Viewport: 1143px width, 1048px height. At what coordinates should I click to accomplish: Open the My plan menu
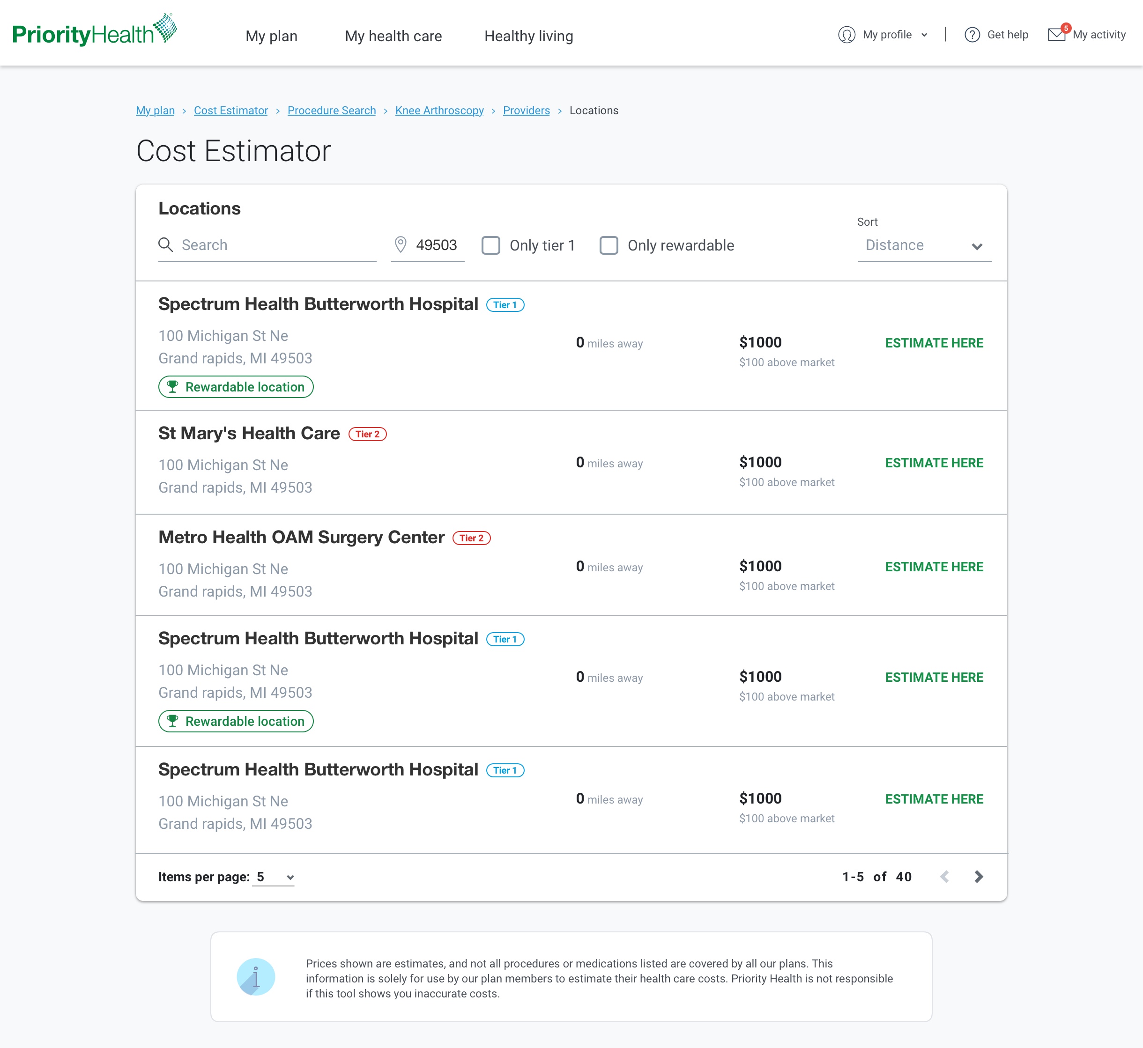tap(271, 36)
